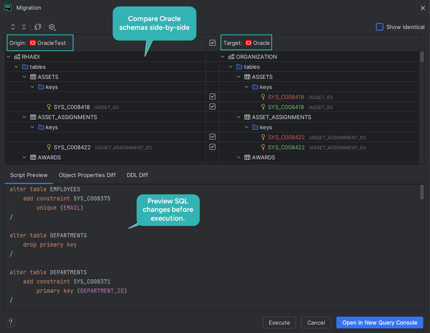Collapse the ORGANIZATION schema node
430x333 pixels.
(x=223, y=57)
